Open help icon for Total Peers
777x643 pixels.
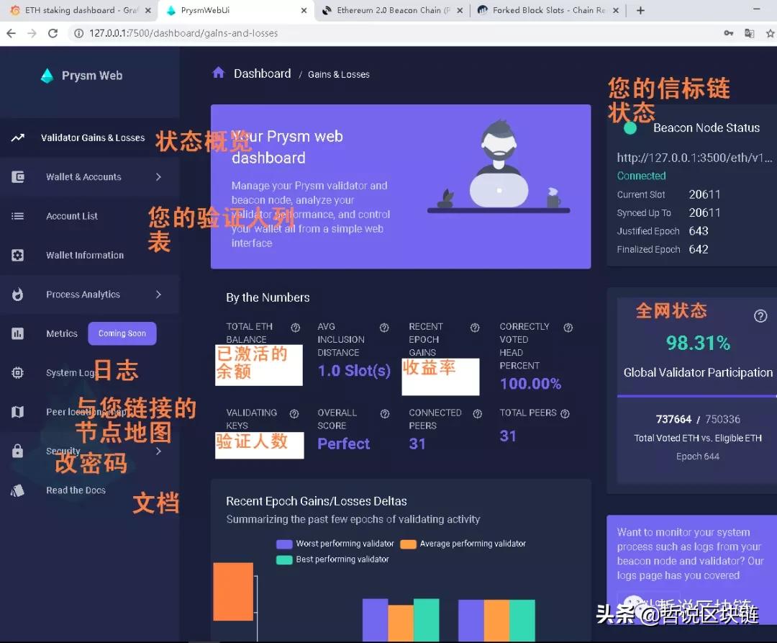[565, 413]
